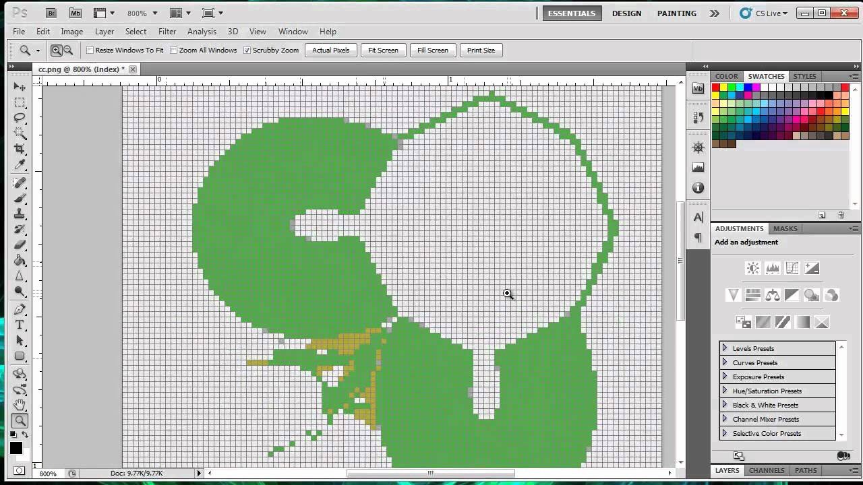Select the Hand tool
The width and height of the screenshot is (863, 485).
[20, 406]
